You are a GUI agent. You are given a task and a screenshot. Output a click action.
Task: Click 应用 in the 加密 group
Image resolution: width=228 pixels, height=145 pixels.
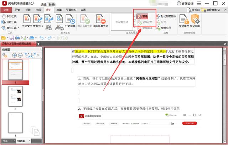click(161, 22)
